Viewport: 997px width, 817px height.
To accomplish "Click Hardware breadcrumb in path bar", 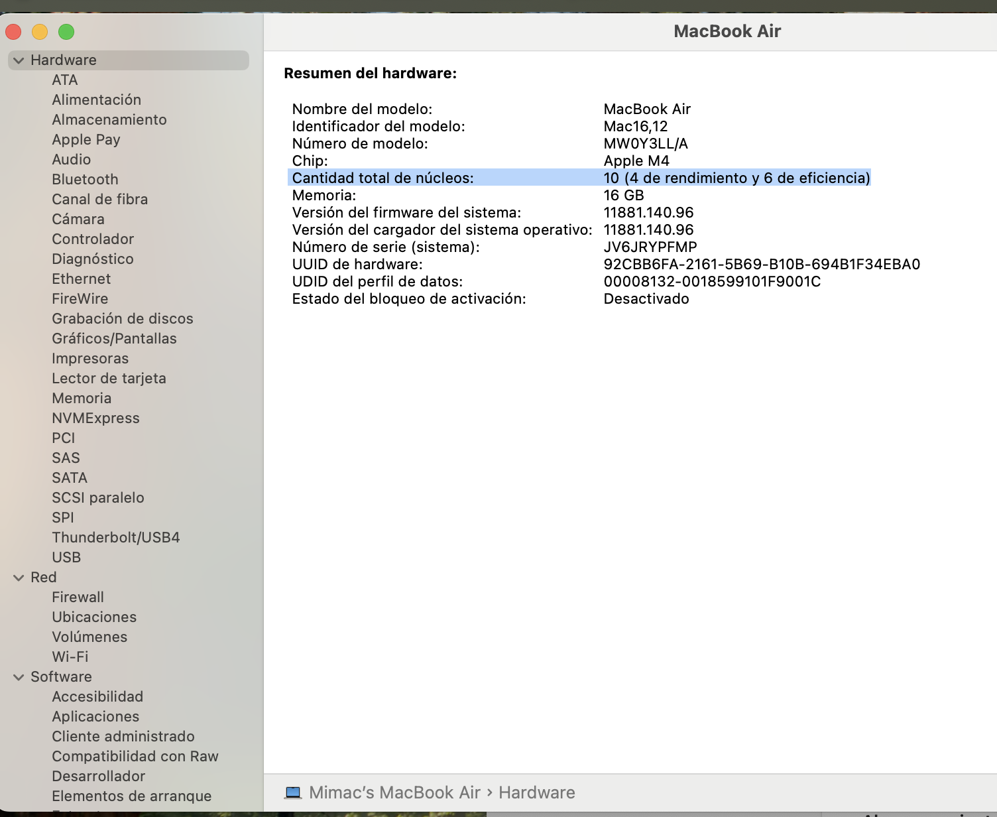I will tap(536, 792).
